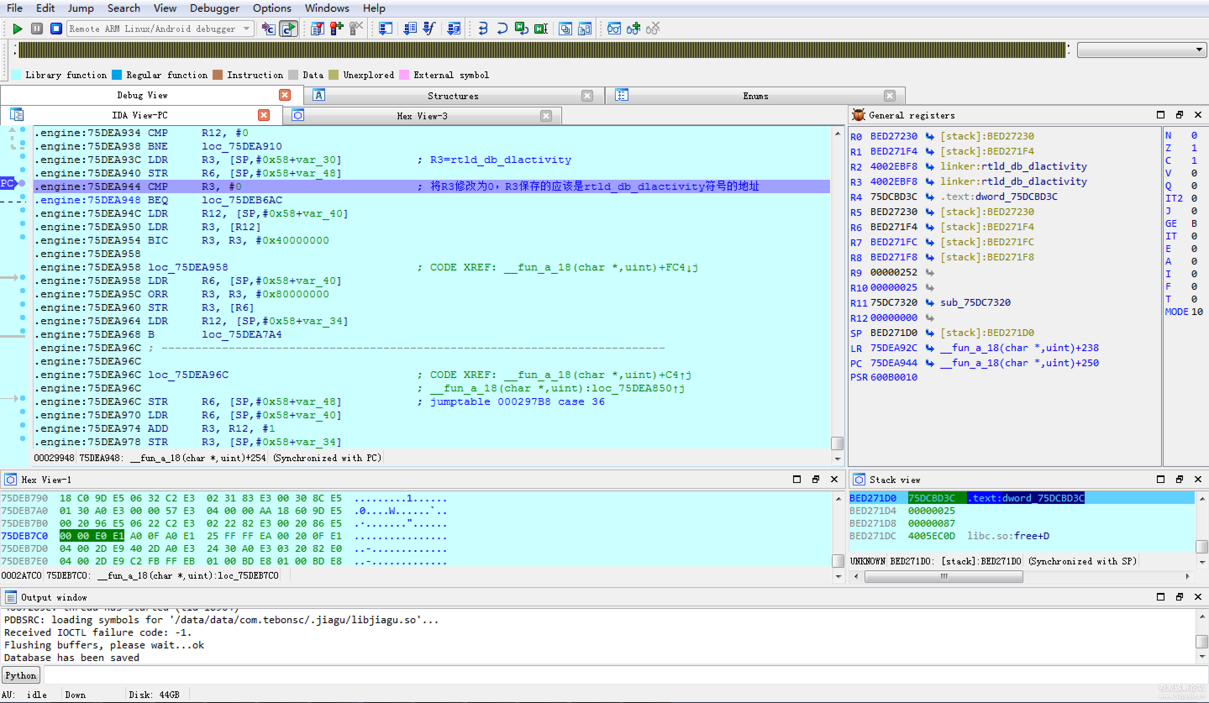The height and width of the screenshot is (703, 1209).
Task: Switch to Hex View-3 tab
Action: [x=422, y=116]
